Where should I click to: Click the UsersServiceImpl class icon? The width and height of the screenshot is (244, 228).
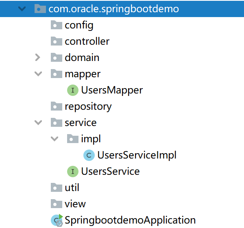click(x=89, y=155)
